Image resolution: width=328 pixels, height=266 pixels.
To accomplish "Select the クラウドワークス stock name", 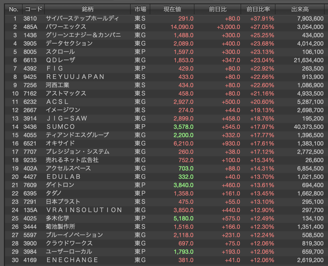I will pos(69,243).
